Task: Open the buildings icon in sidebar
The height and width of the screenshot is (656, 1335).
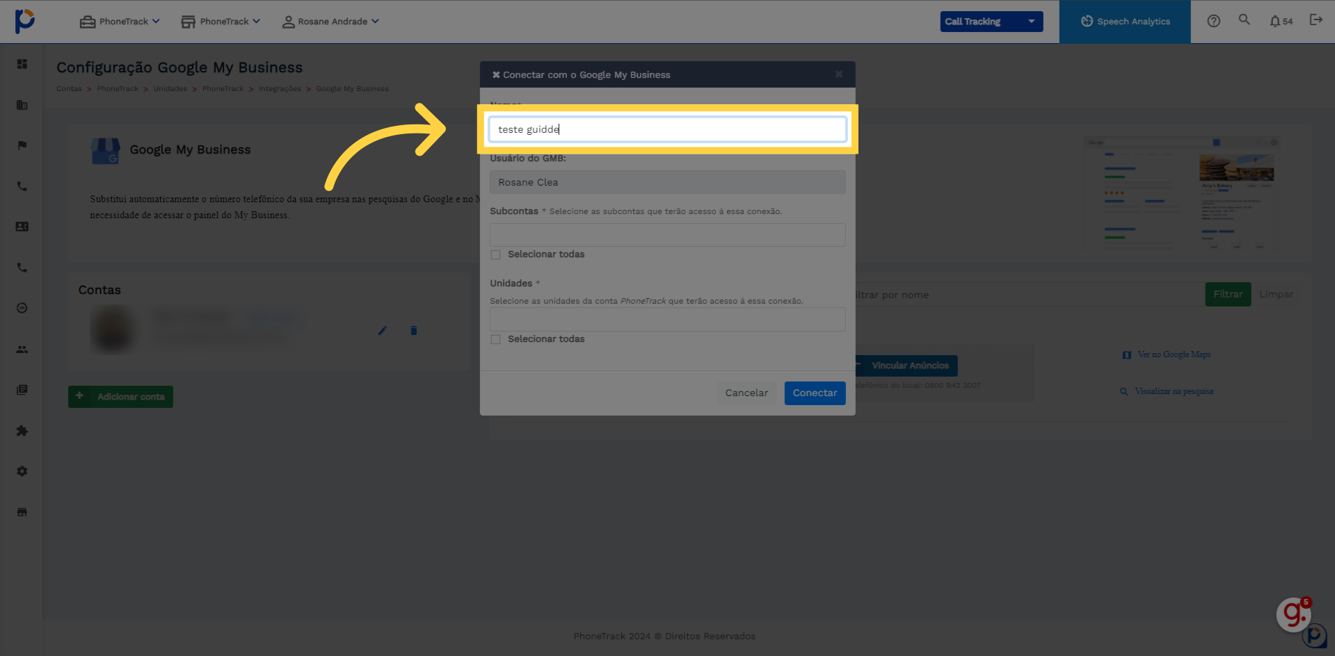Action: [22, 105]
